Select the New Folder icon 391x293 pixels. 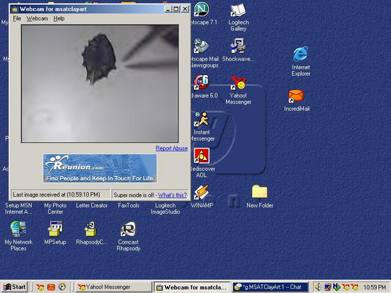click(x=259, y=192)
